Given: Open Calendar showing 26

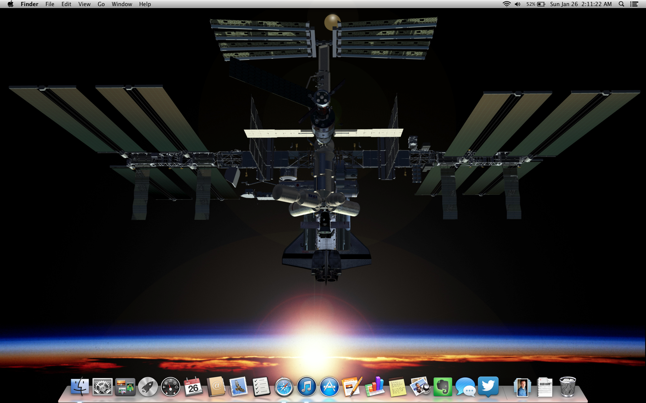Looking at the screenshot, I should pos(193,386).
